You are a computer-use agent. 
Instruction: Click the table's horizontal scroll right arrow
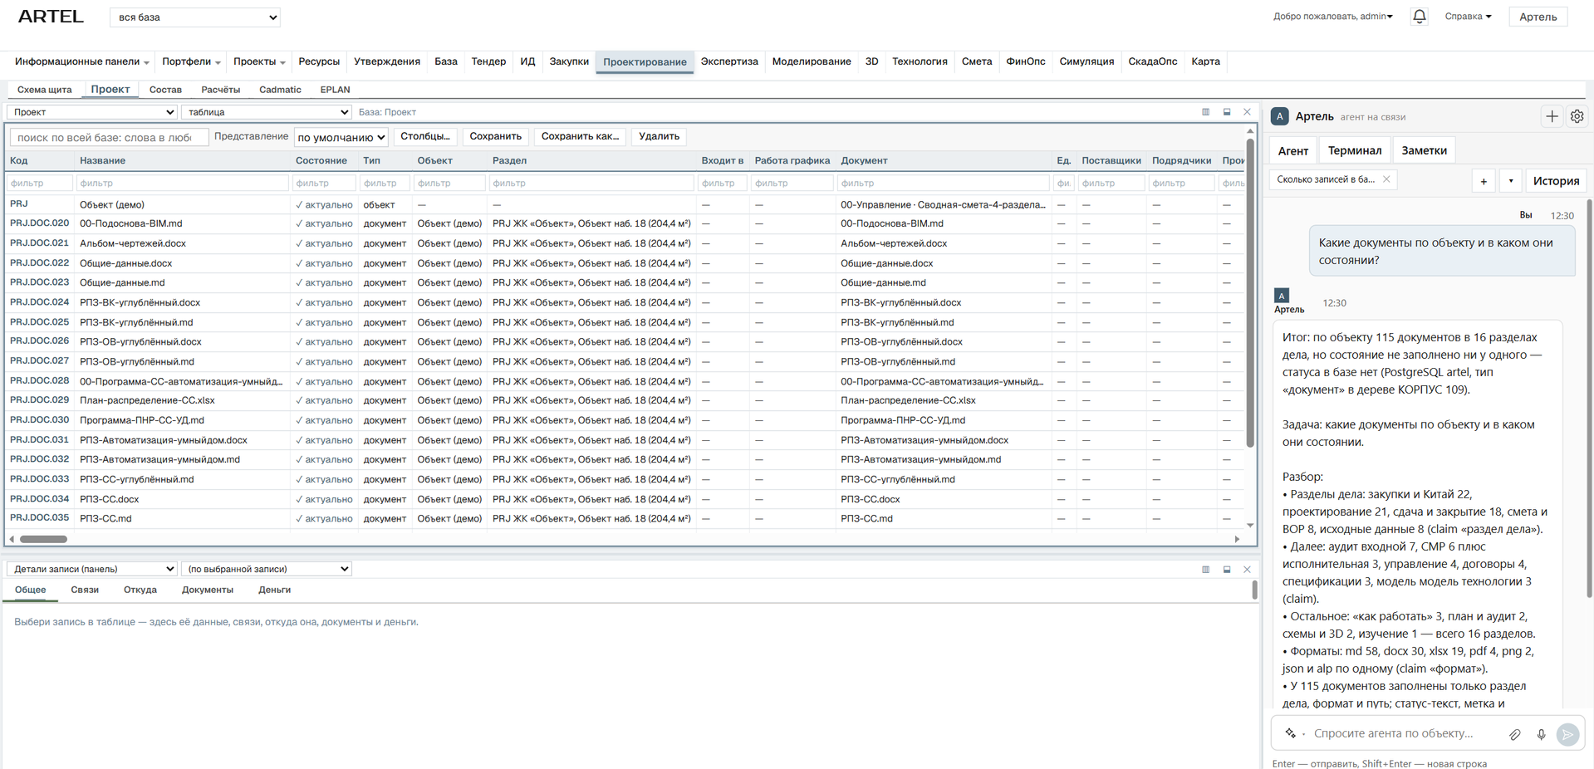[x=1237, y=539]
